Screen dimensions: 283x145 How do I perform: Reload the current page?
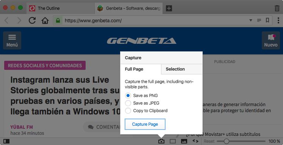32,20
